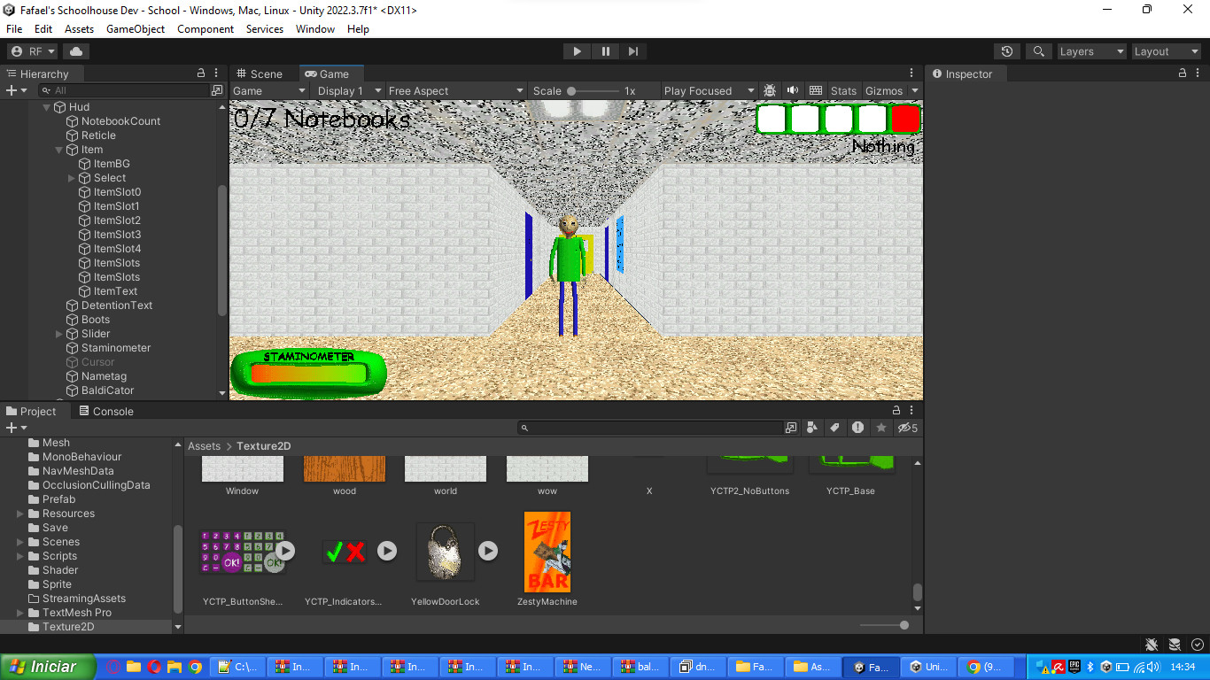This screenshot has height=680, width=1210.
Task: Click the Step frame button
Action: point(632,51)
